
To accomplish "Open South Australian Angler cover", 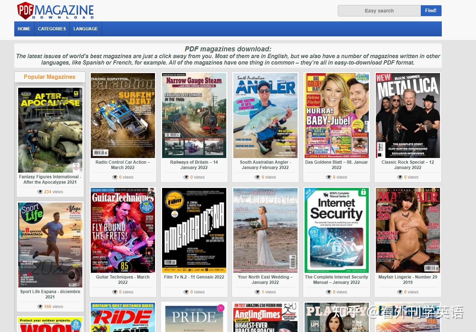I will coord(265,116).
